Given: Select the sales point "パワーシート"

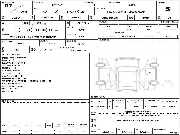Looking at the screenshot, I should point(11,71).
